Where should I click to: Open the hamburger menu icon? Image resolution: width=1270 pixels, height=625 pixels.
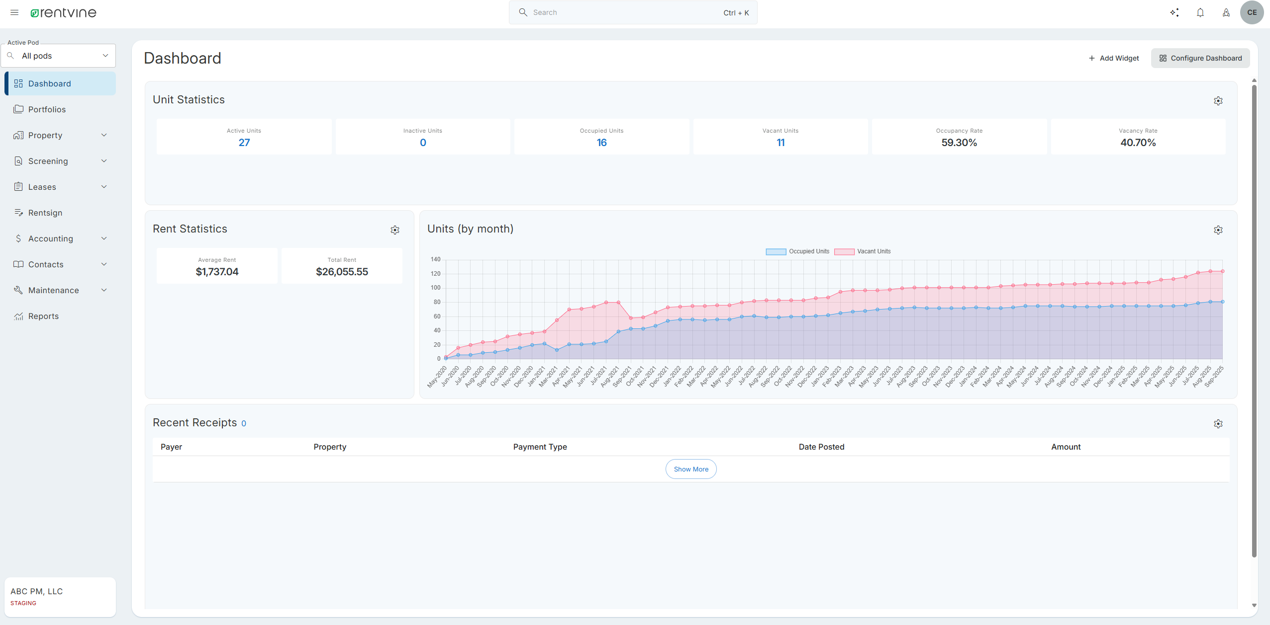coord(14,12)
